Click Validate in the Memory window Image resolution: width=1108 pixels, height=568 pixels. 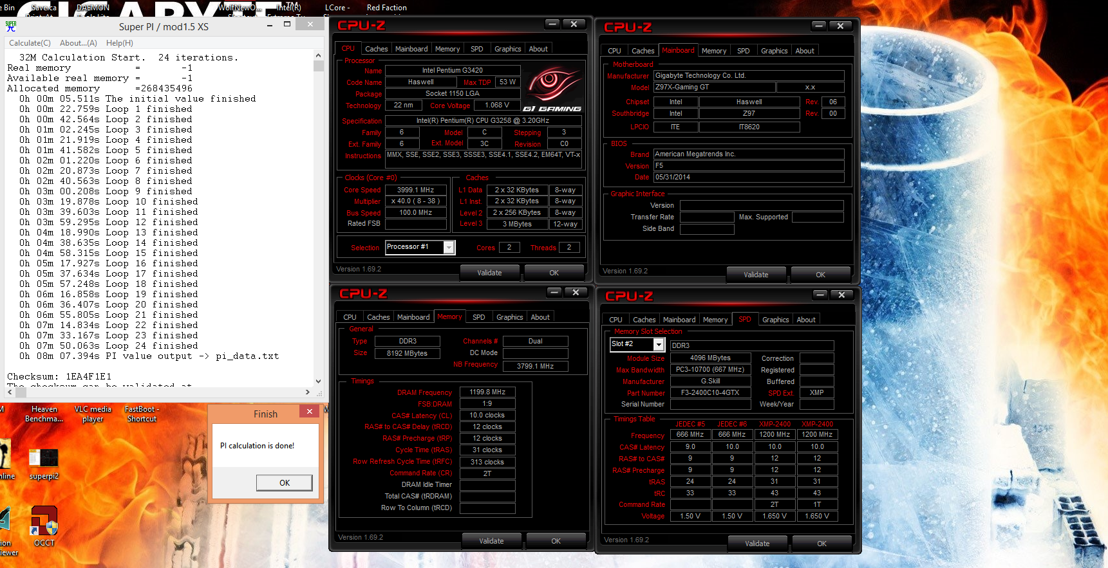click(491, 541)
